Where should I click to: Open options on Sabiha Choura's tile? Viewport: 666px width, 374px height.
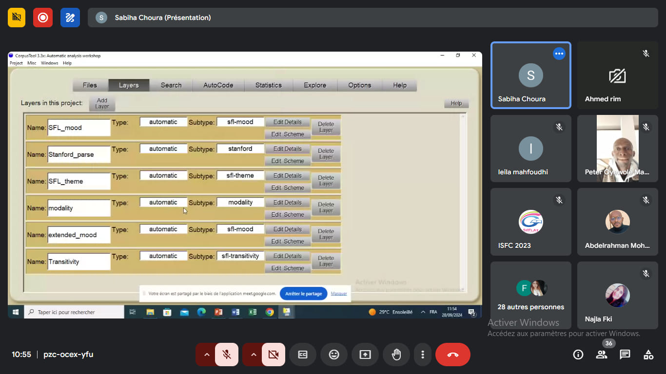(x=559, y=54)
